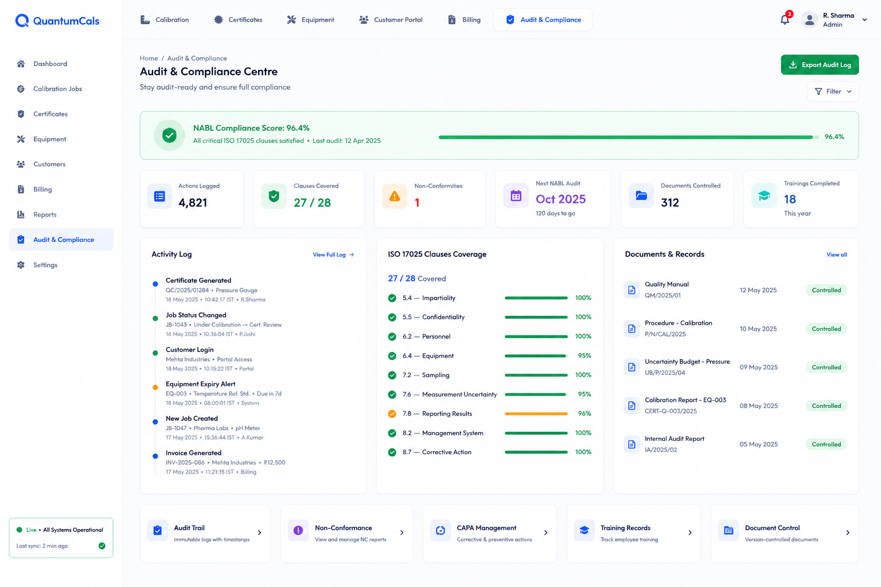Click the NABL compliance score progress bar
Viewport: 881px width, 587px height.
pyautogui.click(x=628, y=137)
